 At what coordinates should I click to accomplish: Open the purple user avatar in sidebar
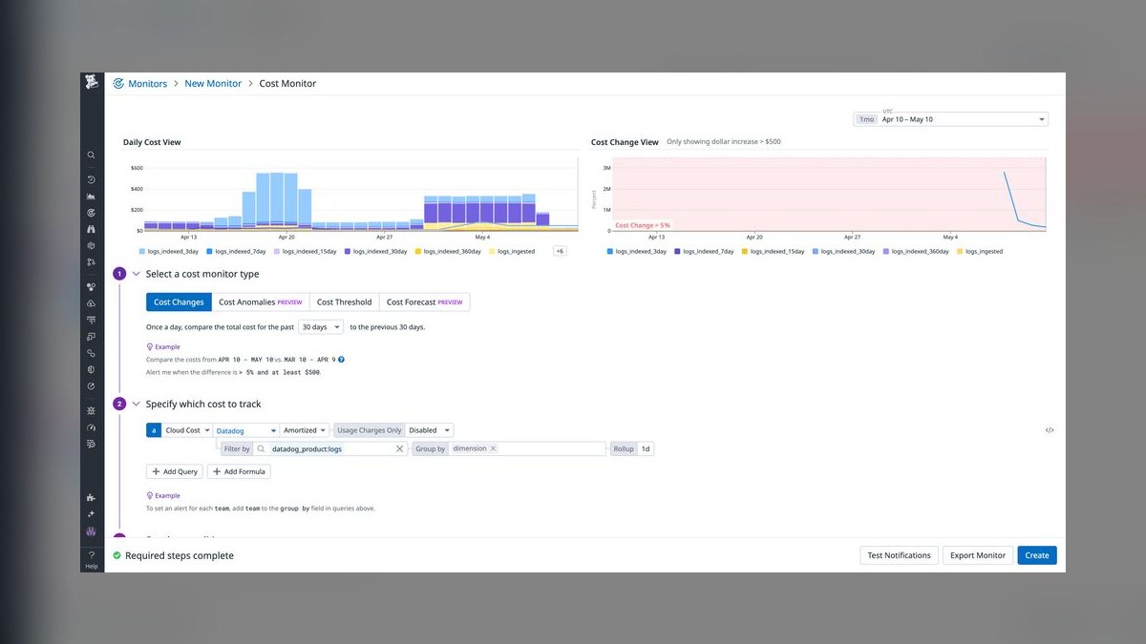[x=92, y=530]
